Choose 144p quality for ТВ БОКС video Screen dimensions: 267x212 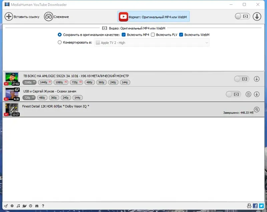(125, 82)
